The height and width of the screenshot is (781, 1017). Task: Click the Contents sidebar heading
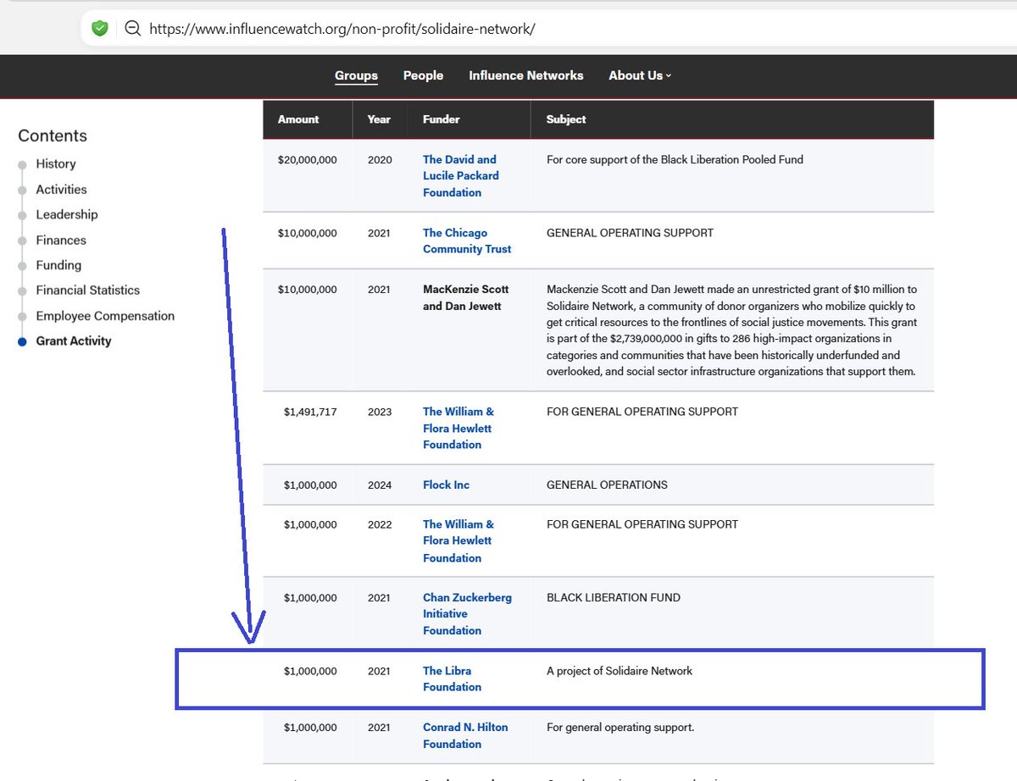[53, 136]
